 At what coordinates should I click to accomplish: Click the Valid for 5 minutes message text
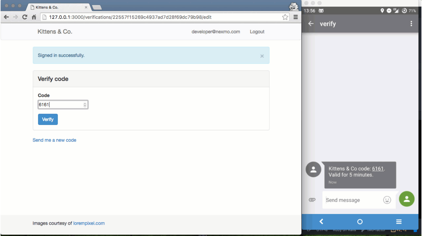[x=351, y=175]
